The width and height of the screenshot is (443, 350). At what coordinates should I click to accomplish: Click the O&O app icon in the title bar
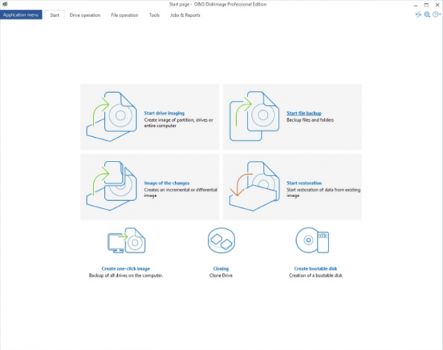[5, 4]
